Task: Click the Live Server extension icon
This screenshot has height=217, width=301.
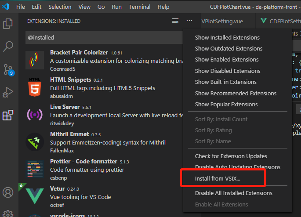Action: click(x=35, y=115)
